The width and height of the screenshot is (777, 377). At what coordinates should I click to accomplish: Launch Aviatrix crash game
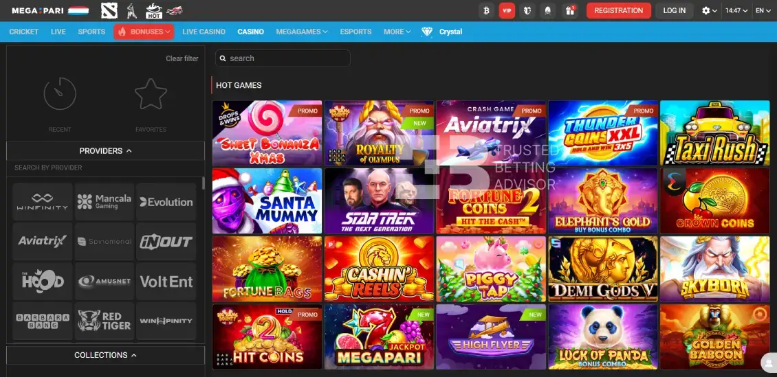point(491,133)
